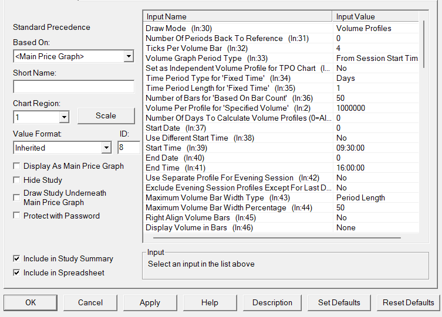Open the Based On dropdown

129,57
